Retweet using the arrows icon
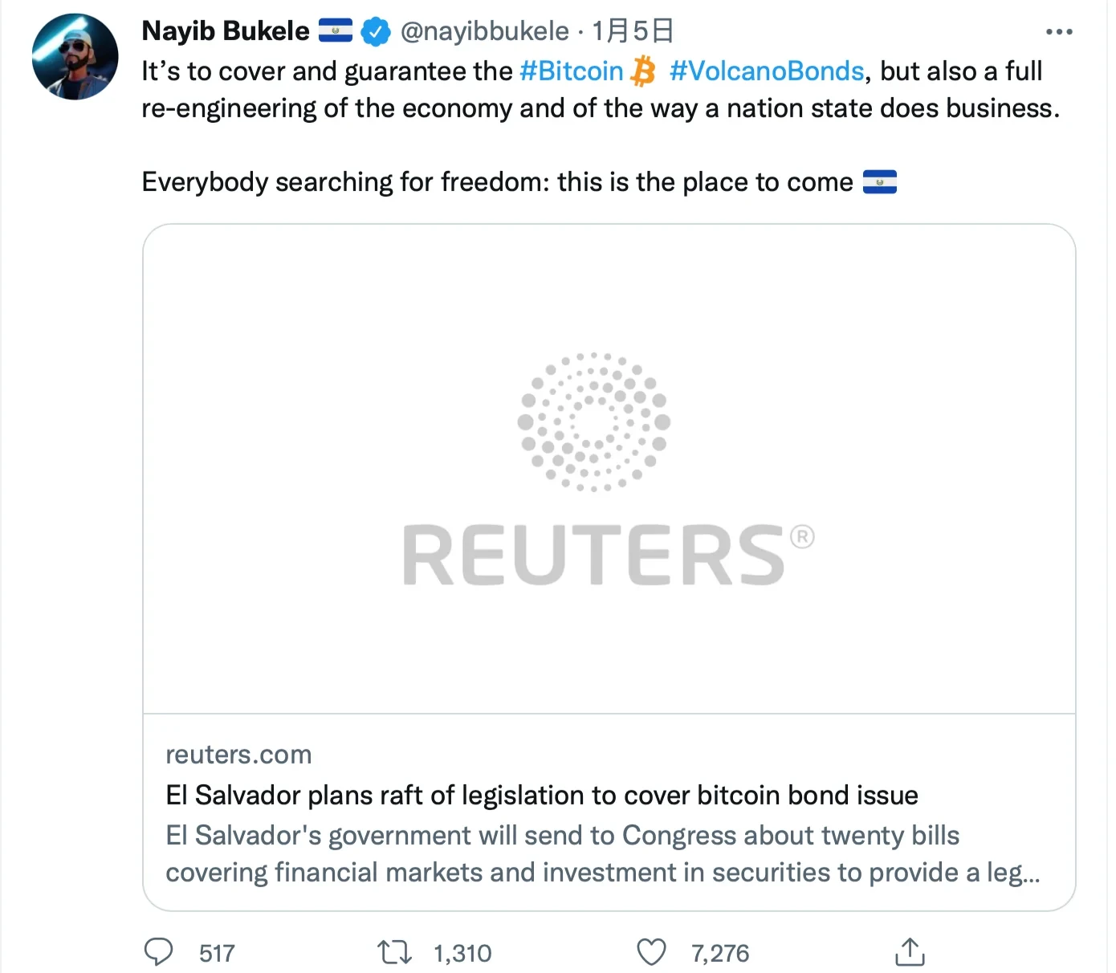 [x=394, y=953]
